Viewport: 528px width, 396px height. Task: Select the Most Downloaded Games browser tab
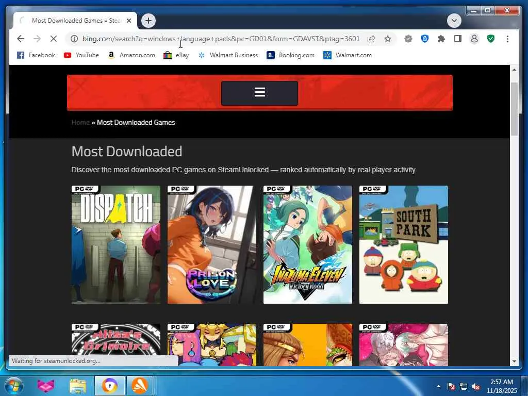75,21
